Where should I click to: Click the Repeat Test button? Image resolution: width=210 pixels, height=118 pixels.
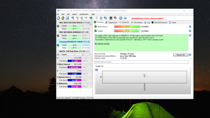pos(181,55)
